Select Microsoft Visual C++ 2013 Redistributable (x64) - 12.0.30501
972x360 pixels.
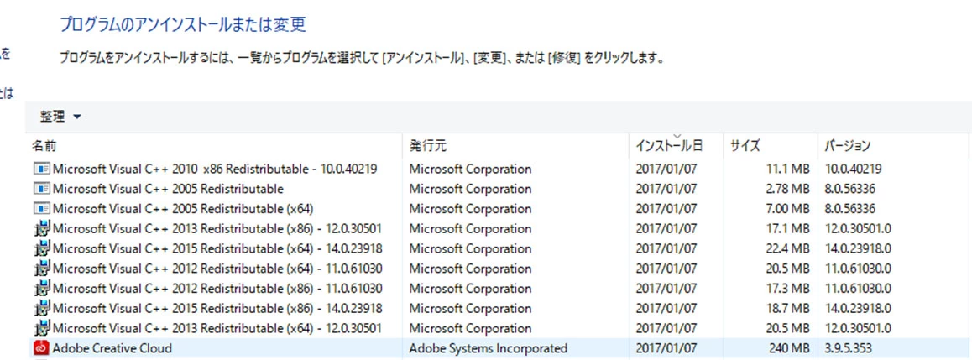click(217, 328)
